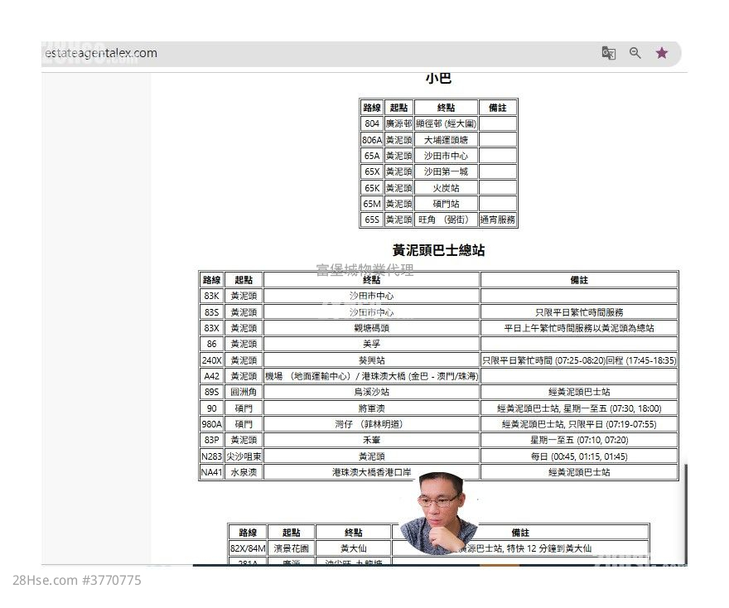Viewport: 729px width, 608px height.
Task: Select route 83K starting at 黃泥頭
Action: [244, 296]
